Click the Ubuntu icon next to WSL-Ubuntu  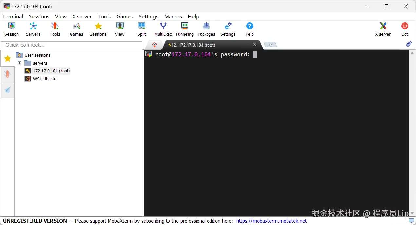tap(28, 79)
